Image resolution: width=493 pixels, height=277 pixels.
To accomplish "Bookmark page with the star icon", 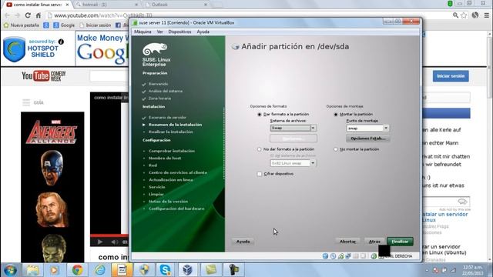I will pyautogui.click(x=464, y=15).
